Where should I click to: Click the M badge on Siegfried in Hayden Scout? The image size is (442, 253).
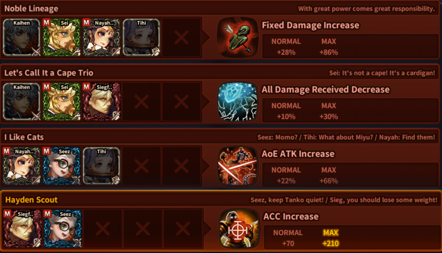point(8,214)
